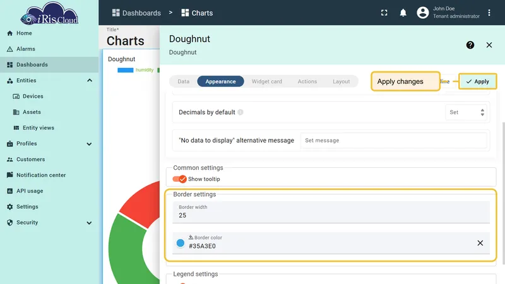Click the Border width input field
The height and width of the screenshot is (284, 505).
[x=331, y=212]
